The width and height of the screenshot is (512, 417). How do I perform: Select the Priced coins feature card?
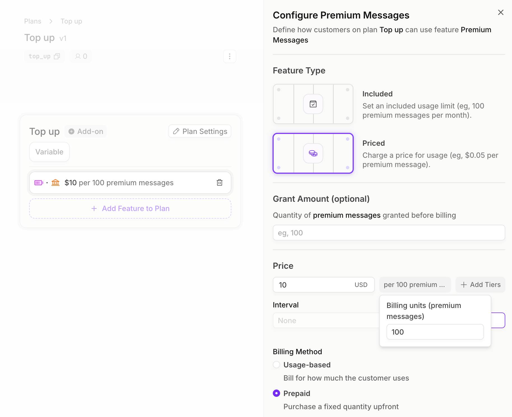(313, 153)
